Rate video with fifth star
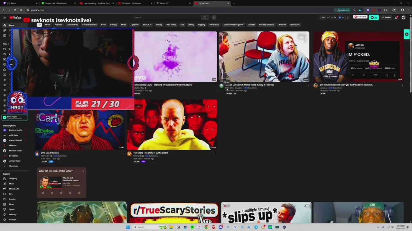 [79, 193]
